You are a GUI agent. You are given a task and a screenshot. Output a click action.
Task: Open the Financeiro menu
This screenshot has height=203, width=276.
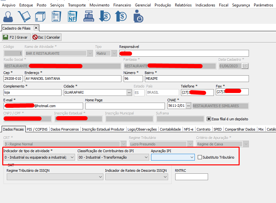tap(122, 5)
